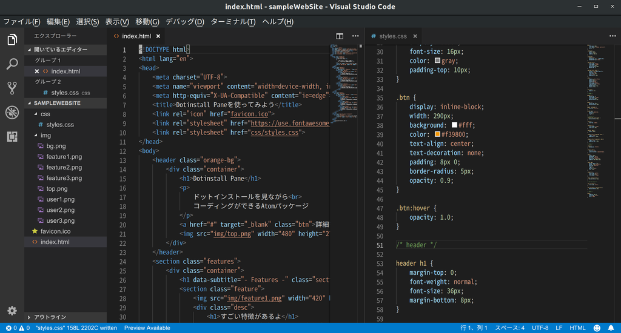Collapse the Open Editors section
The image size is (621, 333).
pos(29,50)
